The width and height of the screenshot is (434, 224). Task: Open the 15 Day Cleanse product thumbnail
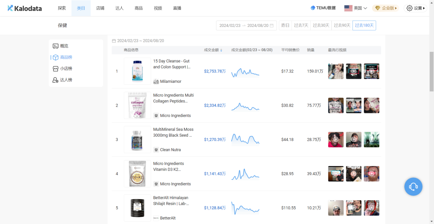coord(137,71)
